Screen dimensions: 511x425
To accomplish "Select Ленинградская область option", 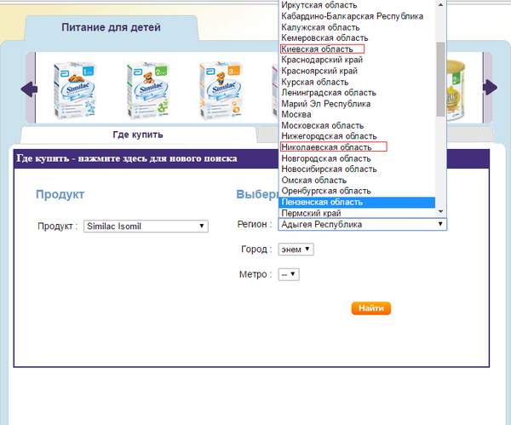I will [x=357, y=93].
